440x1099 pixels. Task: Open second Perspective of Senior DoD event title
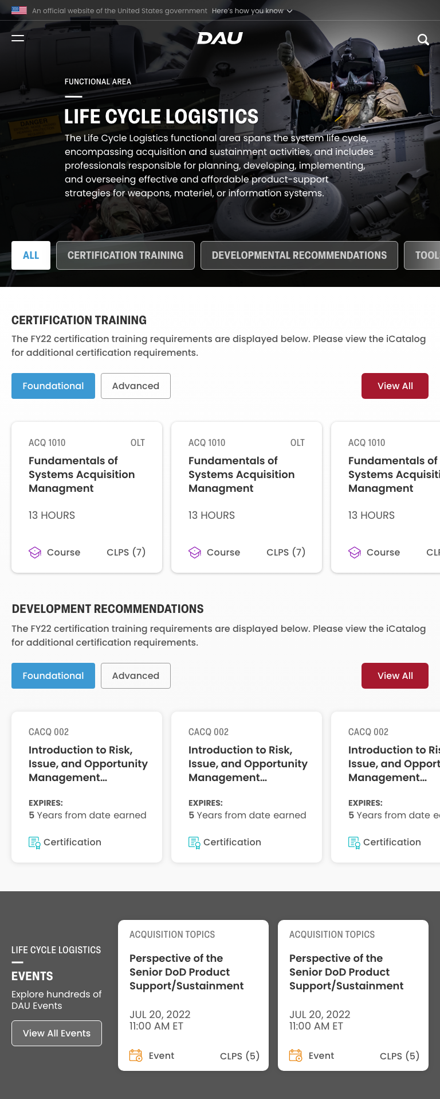[346, 972]
